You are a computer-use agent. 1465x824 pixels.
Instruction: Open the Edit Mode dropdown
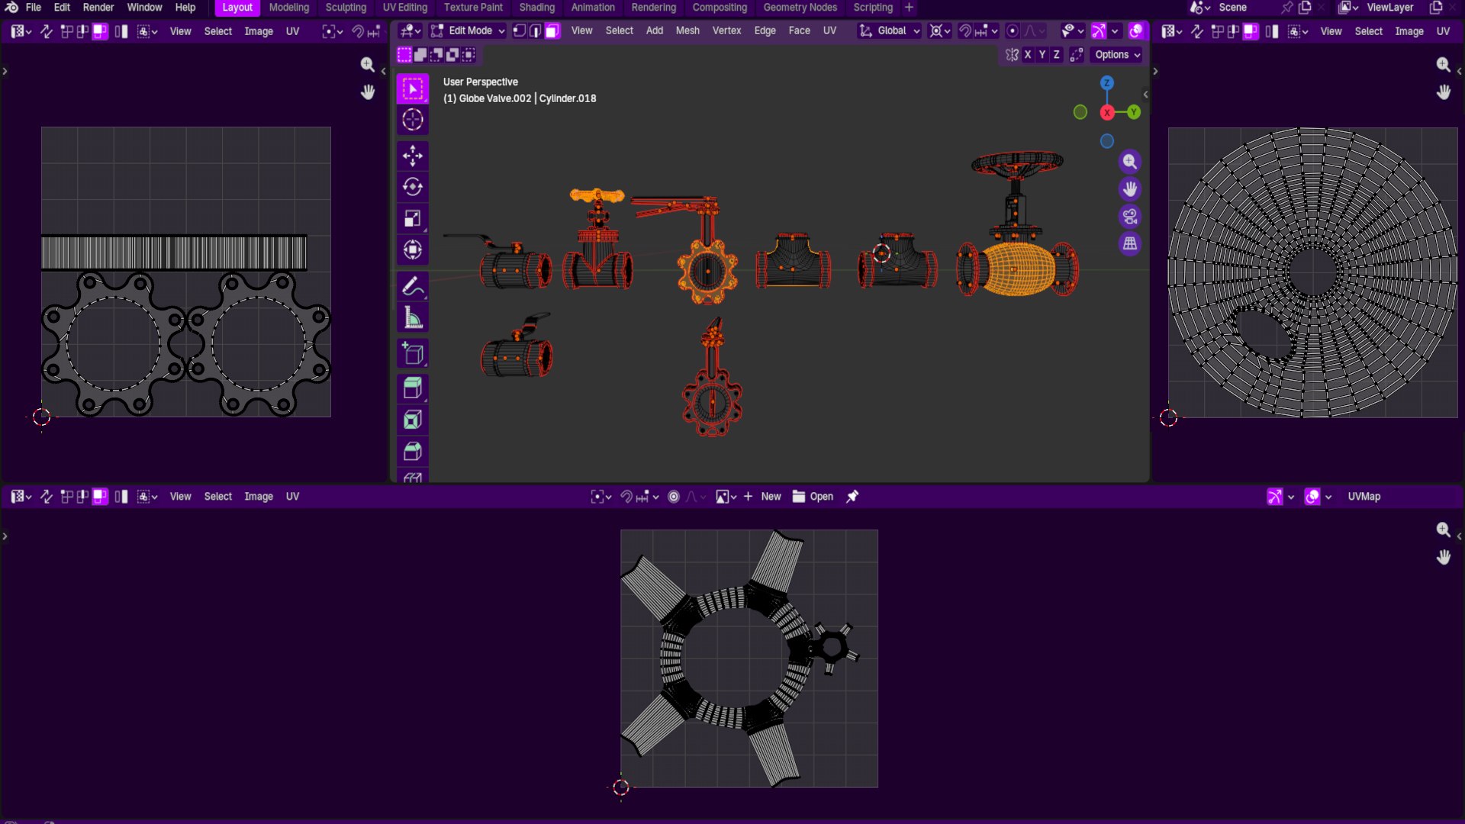pos(467,31)
